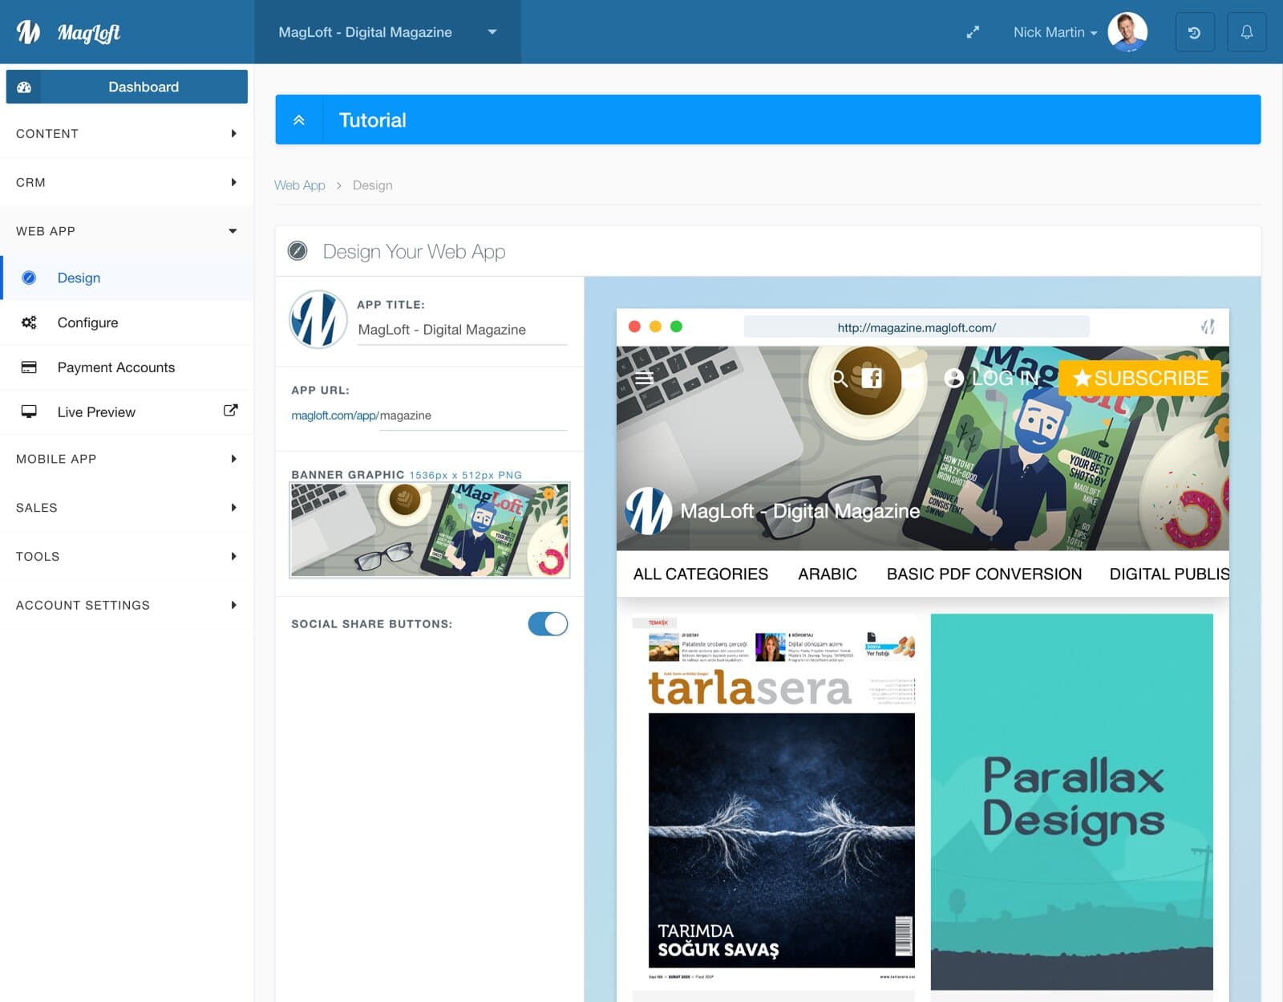Click the MagLoft logo in header

(68, 32)
